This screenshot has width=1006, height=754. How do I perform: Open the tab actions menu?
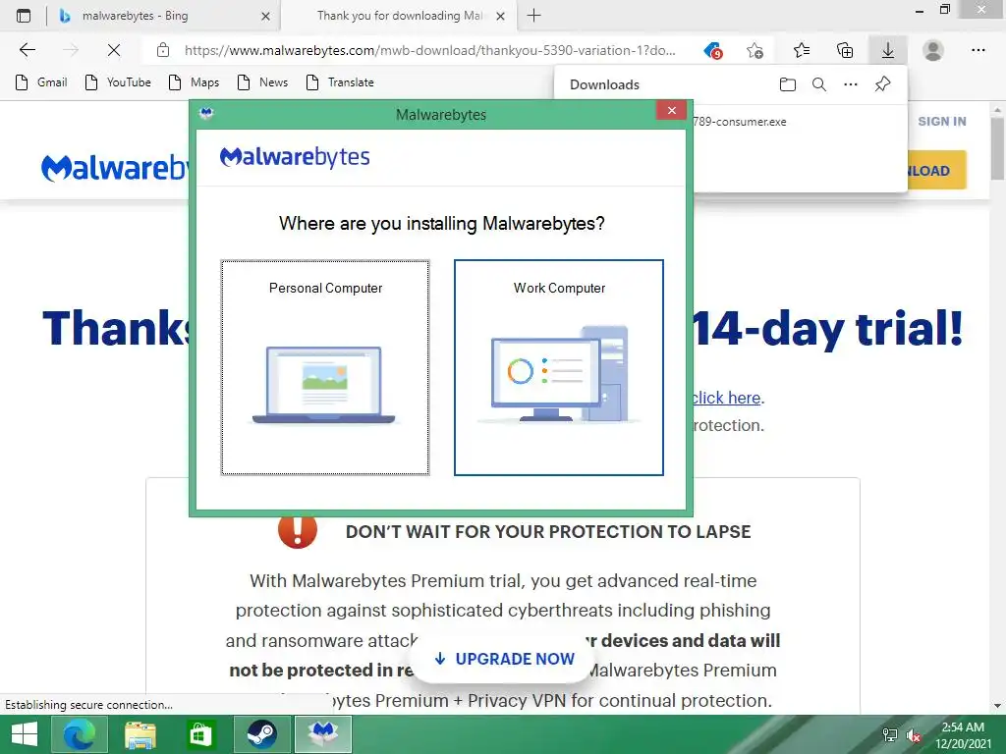point(24,16)
